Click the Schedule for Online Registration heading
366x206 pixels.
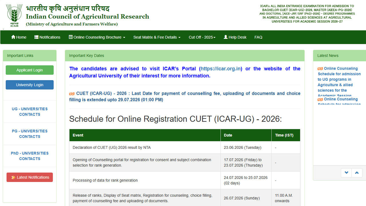click(175, 119)
